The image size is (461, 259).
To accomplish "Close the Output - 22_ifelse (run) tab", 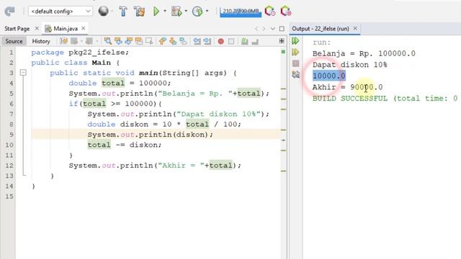I will tap(355, 28).
